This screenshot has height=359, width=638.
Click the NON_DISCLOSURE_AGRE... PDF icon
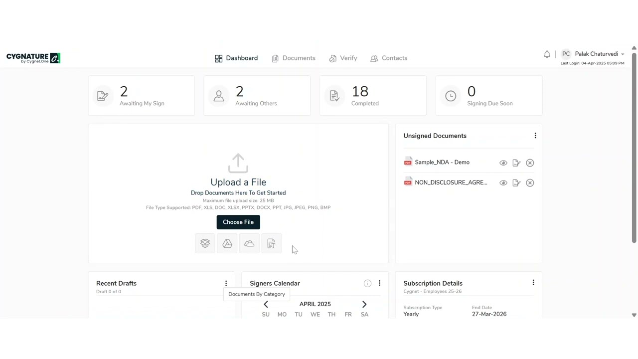pyautogui.click(x=408, y=181)
